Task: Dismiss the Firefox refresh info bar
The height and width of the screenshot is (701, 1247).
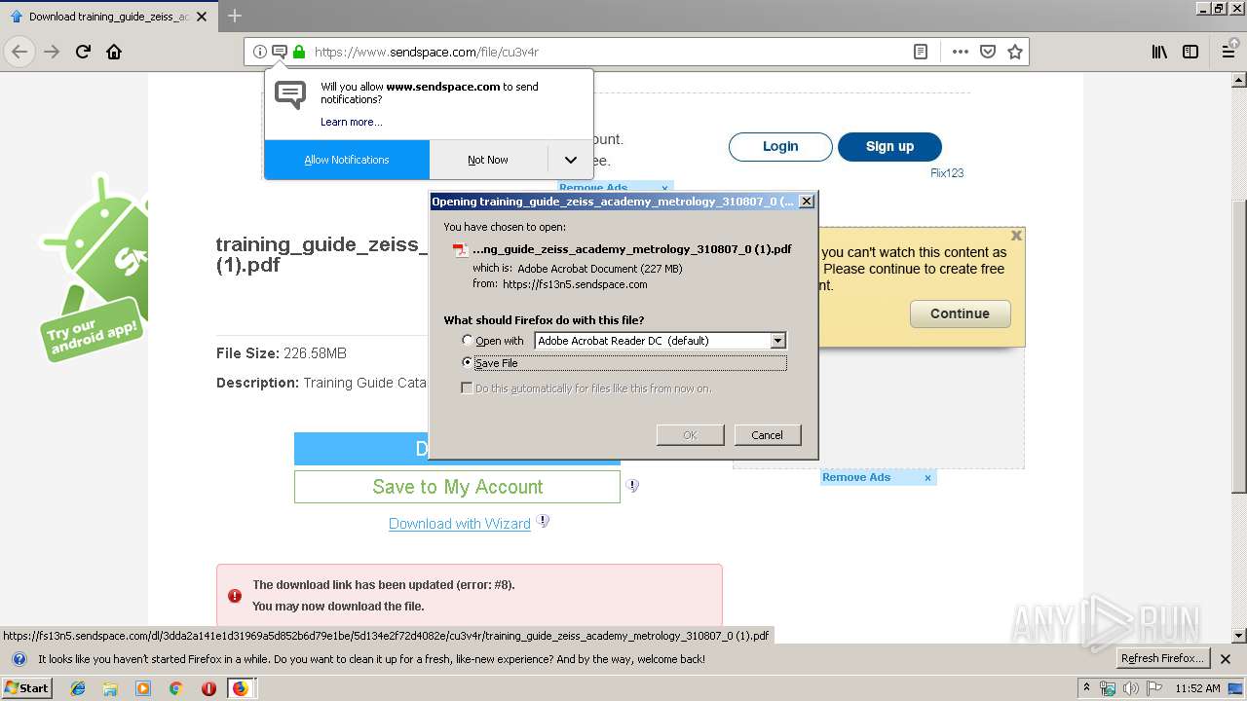Action: [x=1226, y=659]
